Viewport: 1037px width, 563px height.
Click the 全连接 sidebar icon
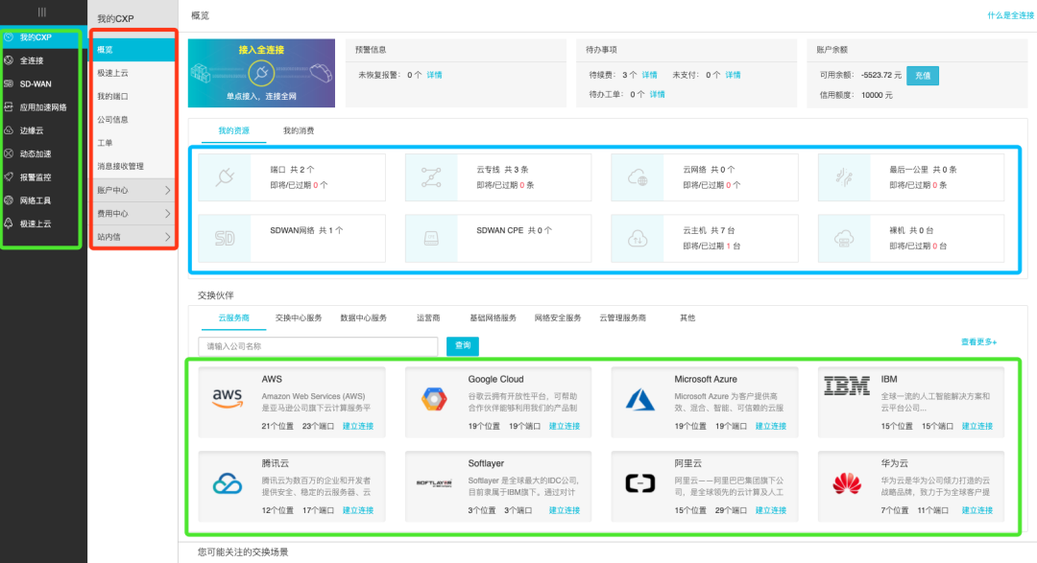9,60
